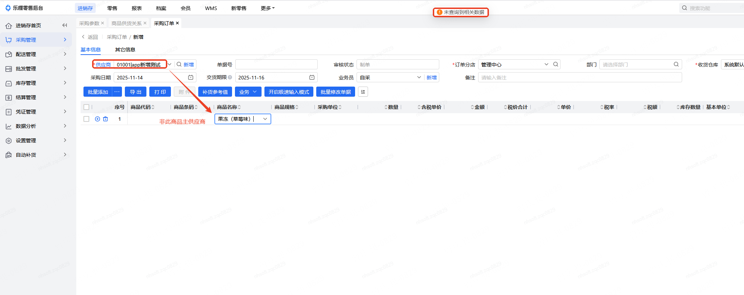Click the 数据分析 chart icon
The width and height of the screenshot is (744, 295).
click(9, 126)
